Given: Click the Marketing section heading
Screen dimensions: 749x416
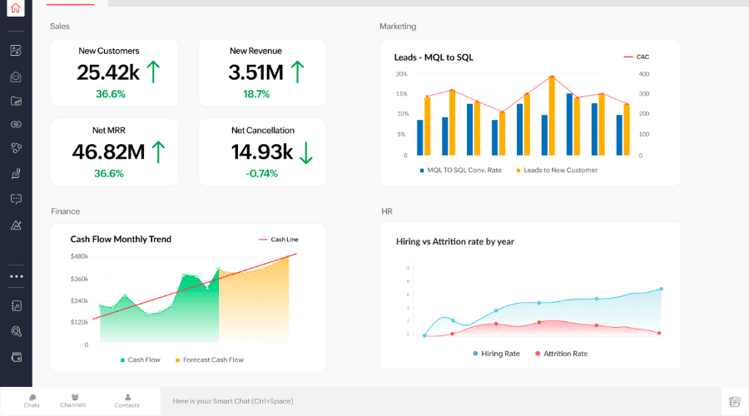Looking at the screenshot, I should 398,27.
